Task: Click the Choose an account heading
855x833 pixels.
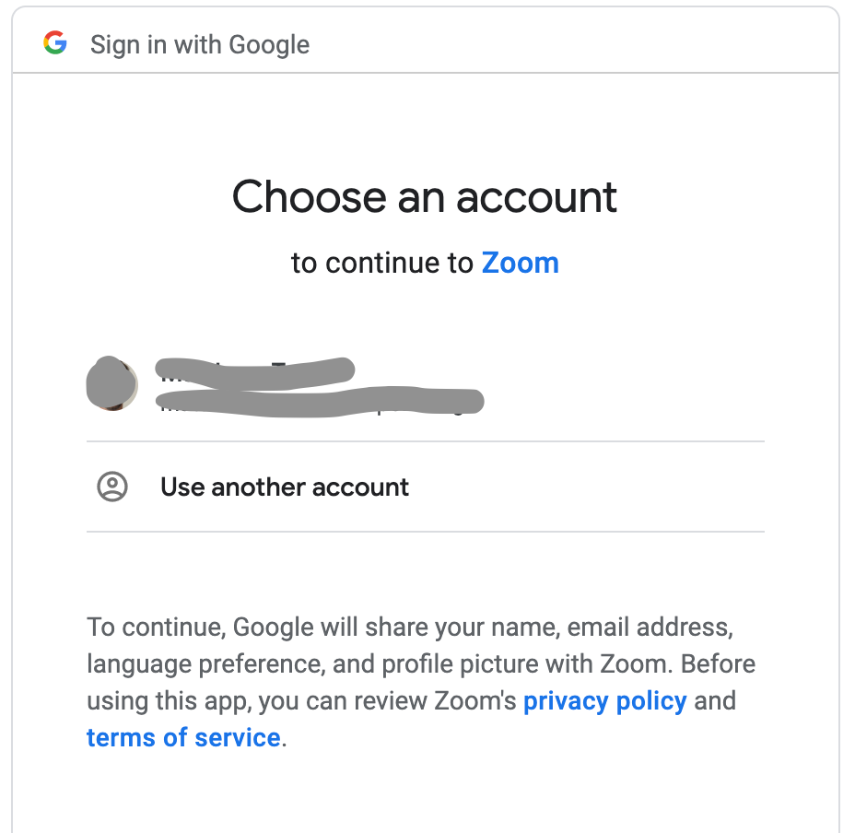Action: [x=424, y=197]
